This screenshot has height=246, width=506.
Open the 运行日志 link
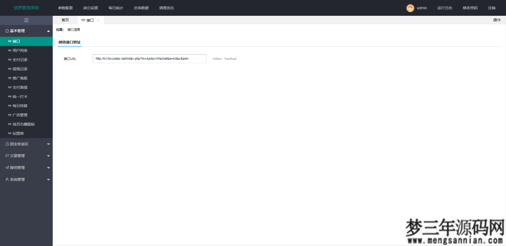coord(445,8)
